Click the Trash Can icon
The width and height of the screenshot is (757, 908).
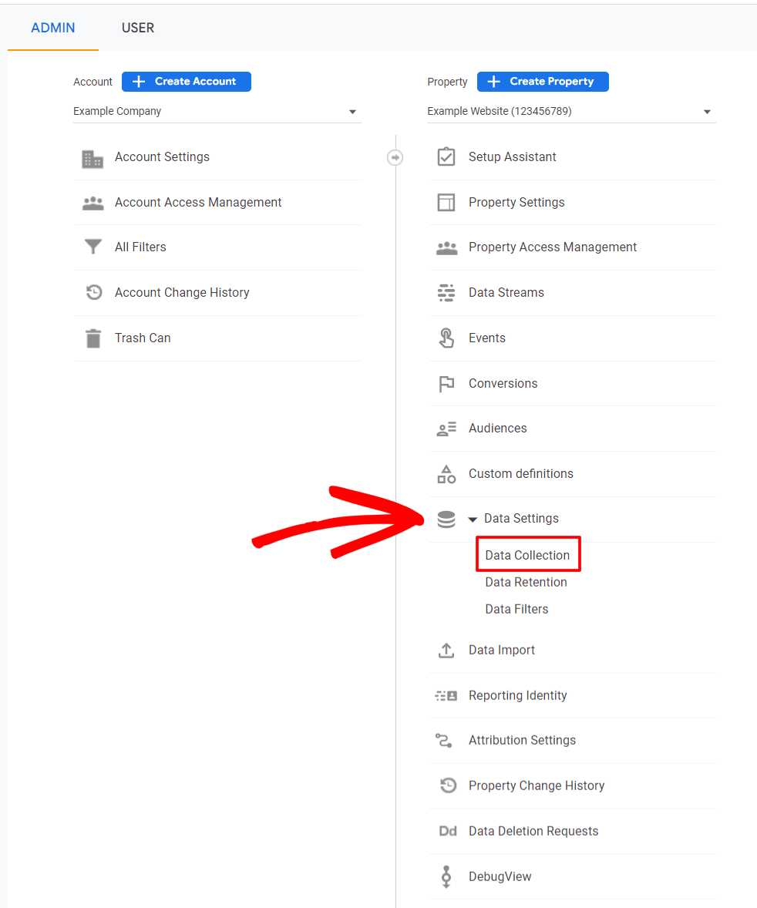(93, 338)
